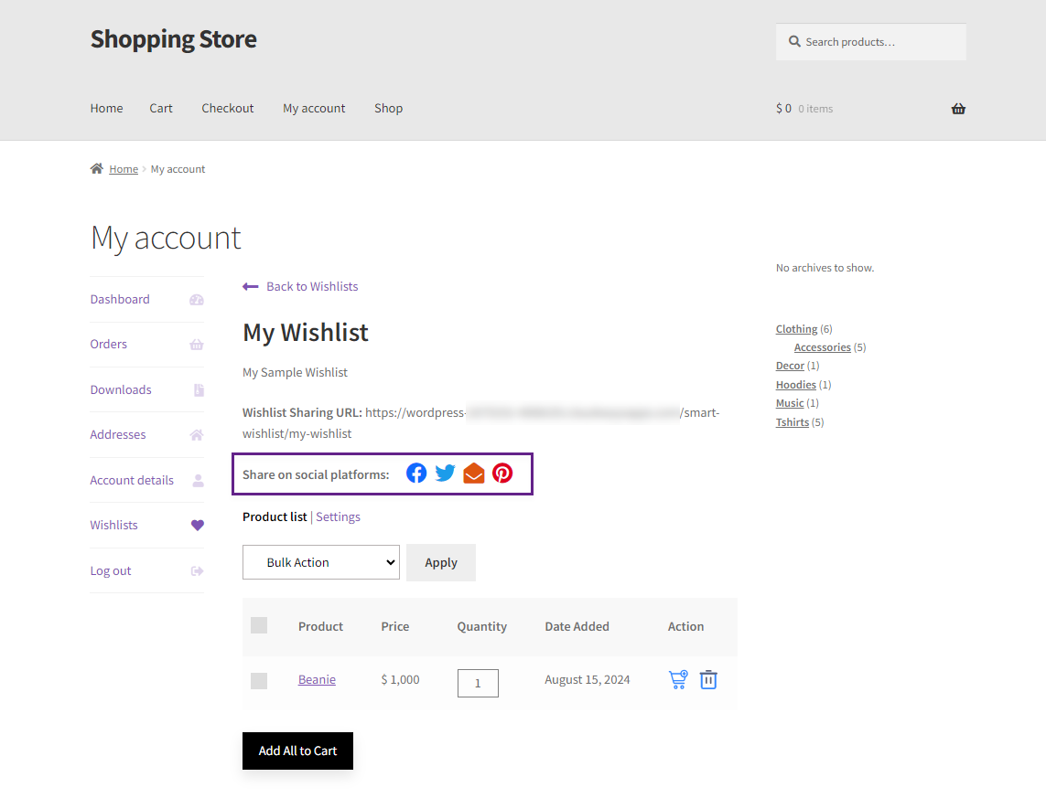
Task: Open the Decor category link
Action: point(790,366)
